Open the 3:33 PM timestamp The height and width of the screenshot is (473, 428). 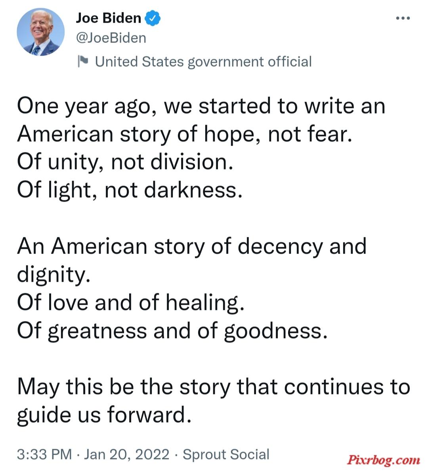pos(44,454)
